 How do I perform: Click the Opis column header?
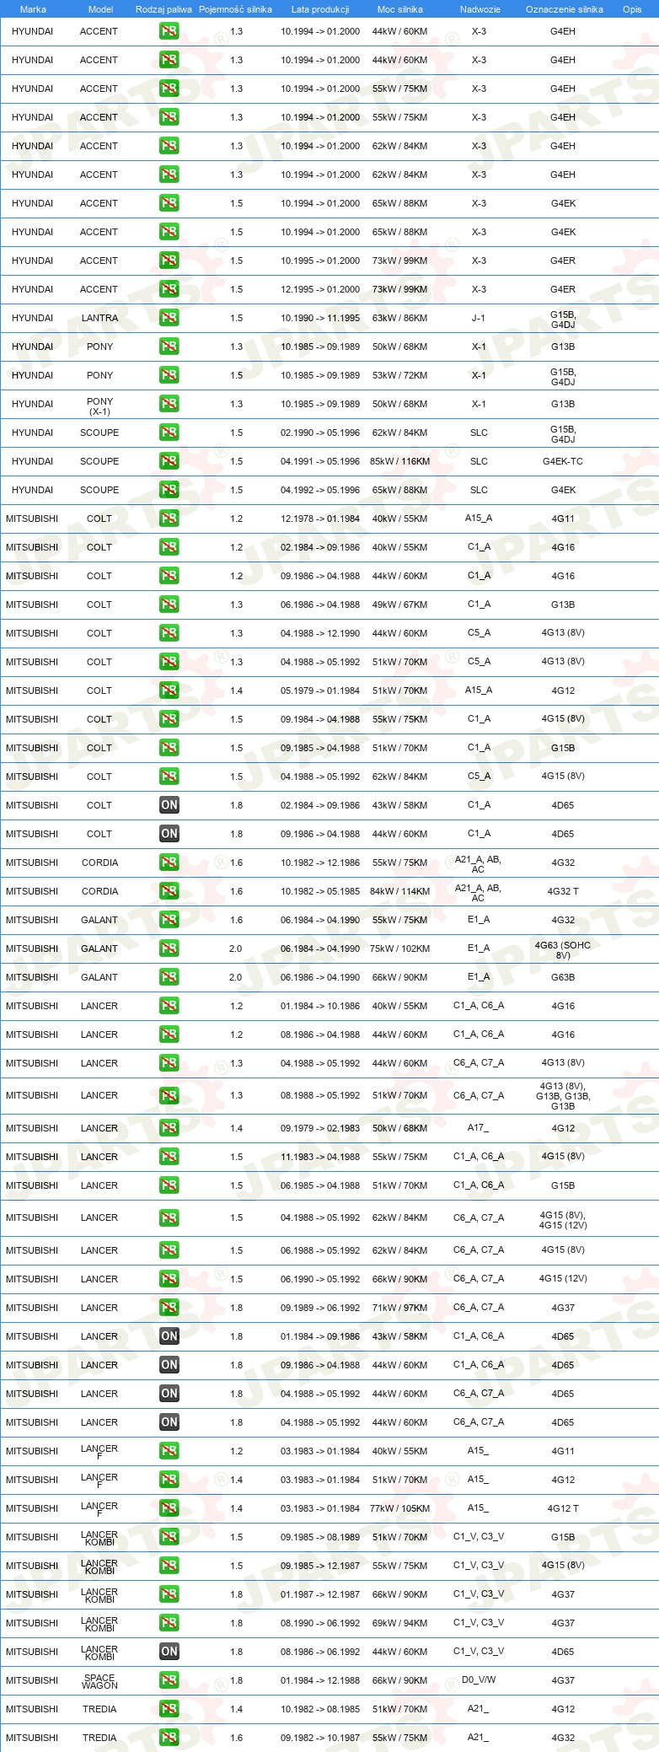click(632, 9)
